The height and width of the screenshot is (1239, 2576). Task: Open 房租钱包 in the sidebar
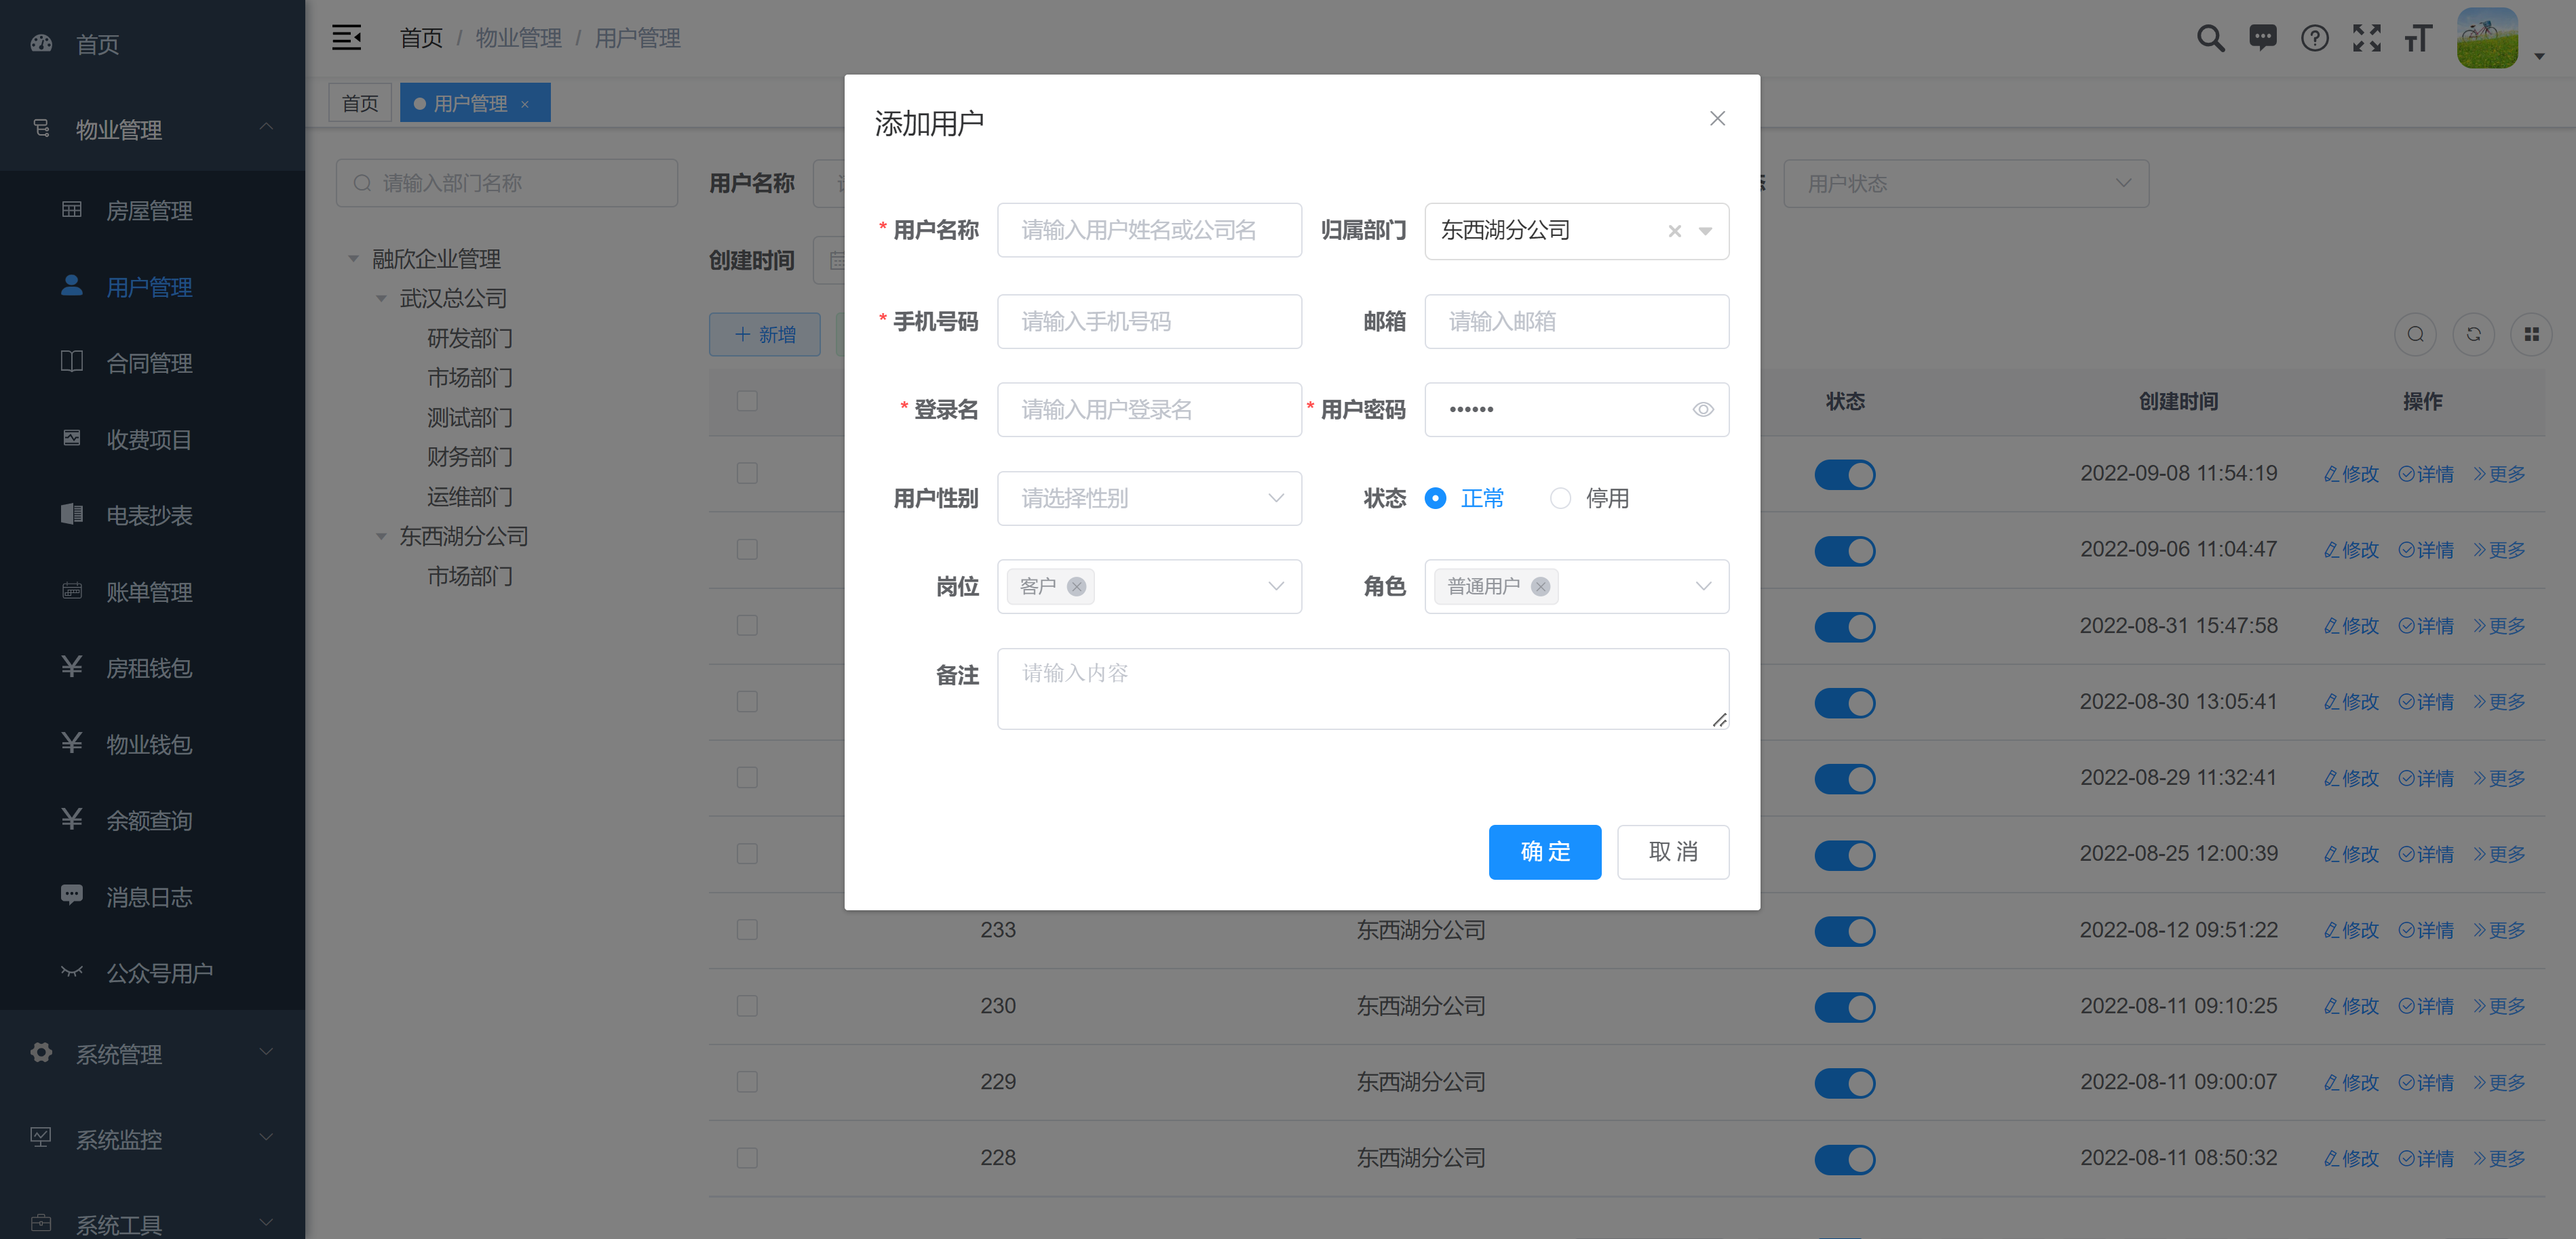152,668
